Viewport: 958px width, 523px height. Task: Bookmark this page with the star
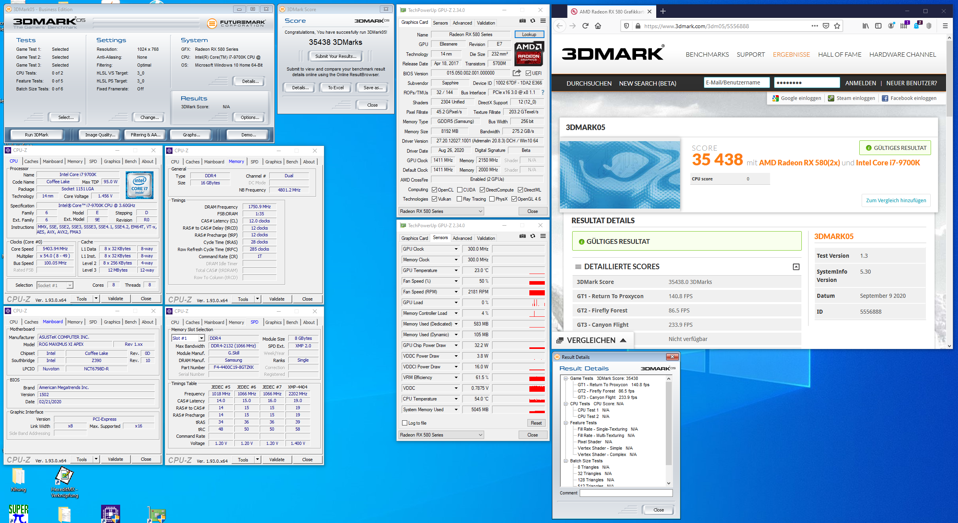(837, 26)
